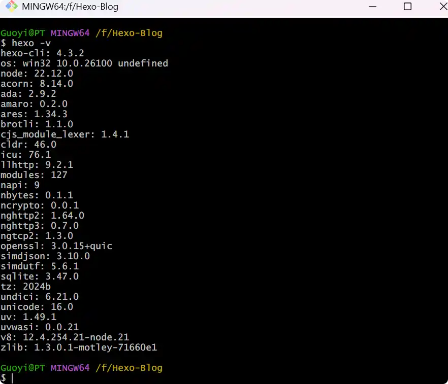This screenshot has height=384, width=448.
Task: Click the 'nghttp2: 1.64.0' line
Action: tap(42, 215)
